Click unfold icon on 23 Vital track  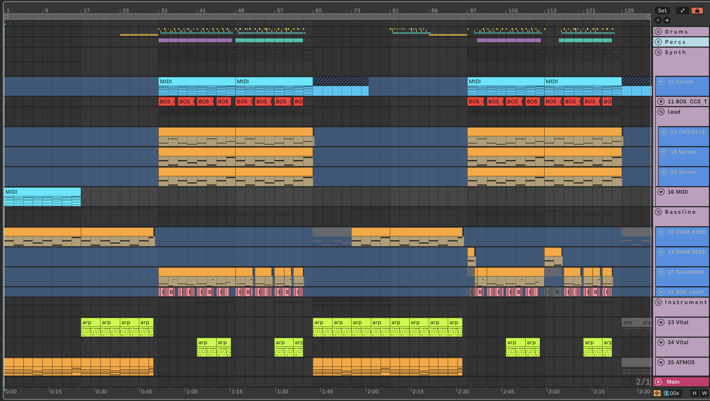[x=661, y=322]
